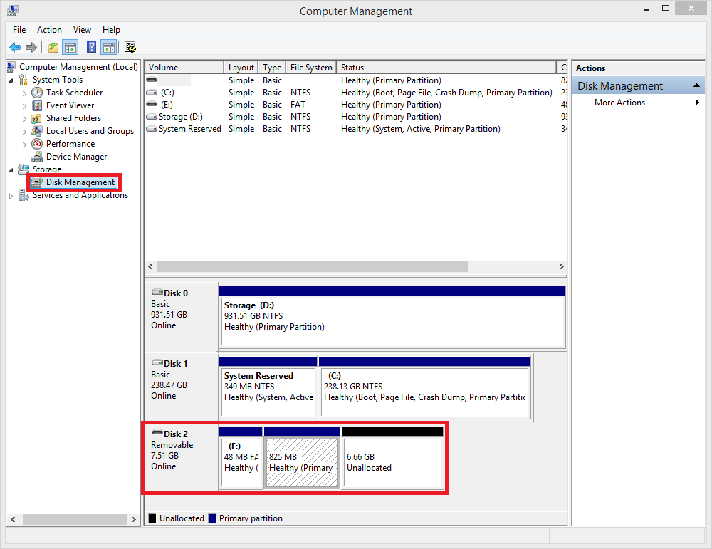Click the Properties settings toolbar icon

130,48
